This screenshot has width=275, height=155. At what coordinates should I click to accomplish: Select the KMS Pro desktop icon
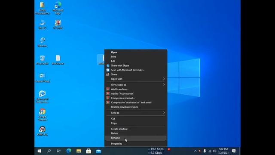(x=42, y=131)
